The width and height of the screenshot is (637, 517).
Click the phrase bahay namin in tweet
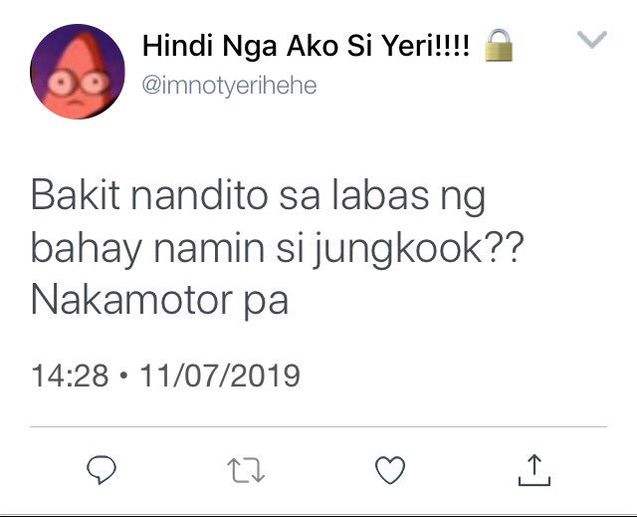point(148,248)
